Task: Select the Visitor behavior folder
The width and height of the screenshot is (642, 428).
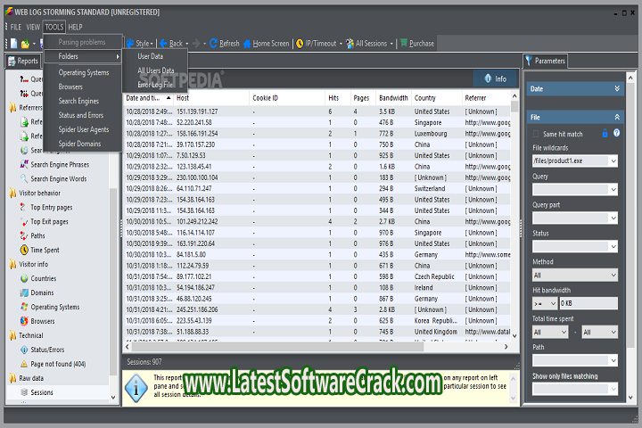Action: click(x=40, y=193)
